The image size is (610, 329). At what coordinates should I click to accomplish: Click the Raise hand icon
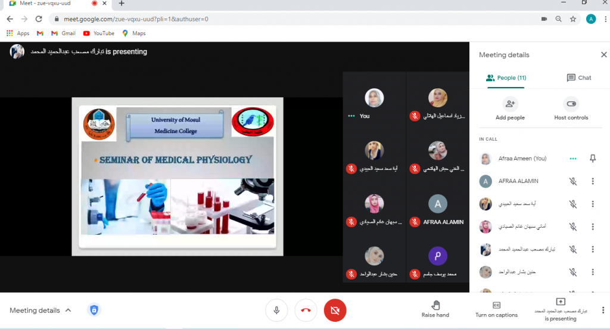[435, 305]
